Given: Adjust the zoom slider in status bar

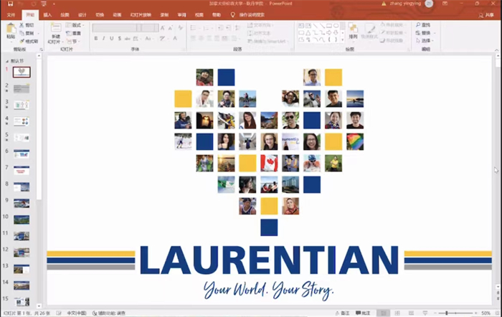Looking at the screenshot, I should tap(447, 313).
